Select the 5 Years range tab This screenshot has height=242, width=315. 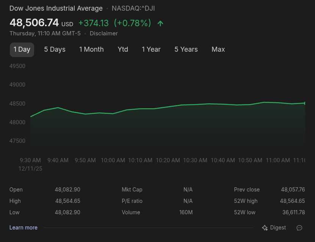pyautogui.click(x=186, y=49)
